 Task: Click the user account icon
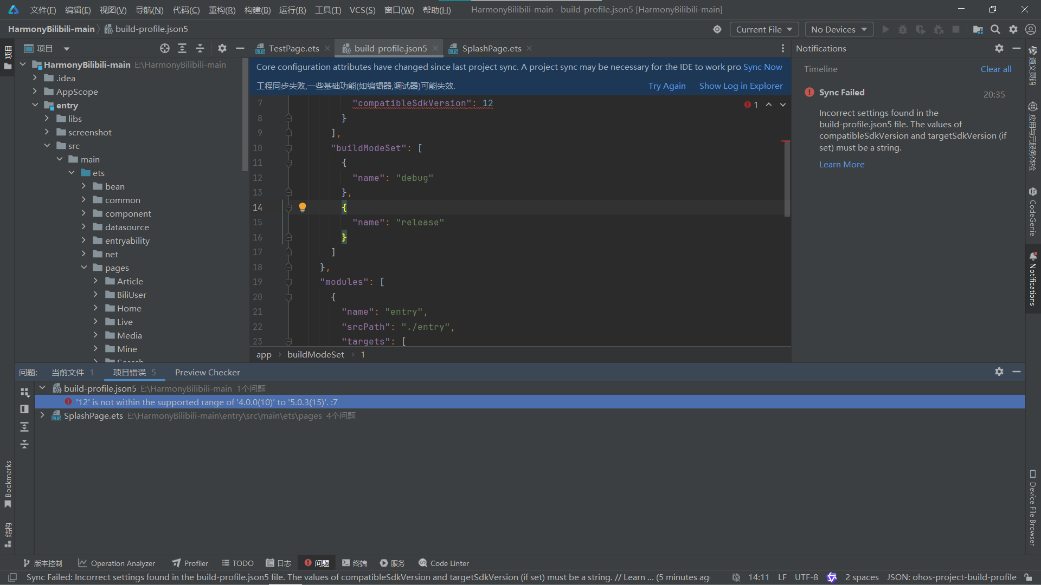[x=1031, y=29]
